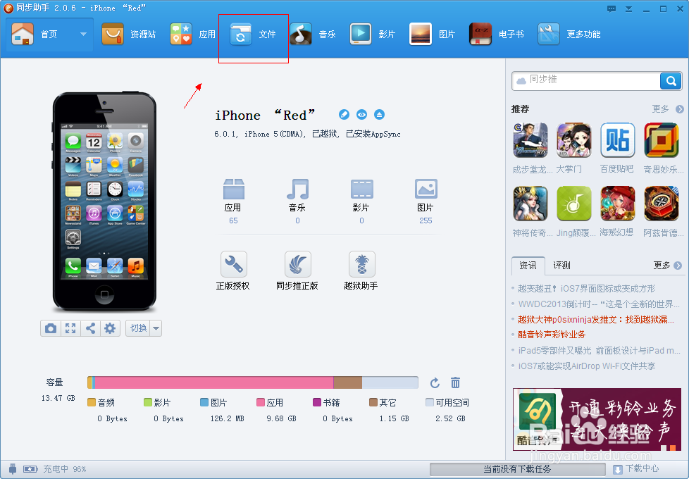Click the blue search magnifier button
This screenshot has width=689, height=479.
pos(671,81)
